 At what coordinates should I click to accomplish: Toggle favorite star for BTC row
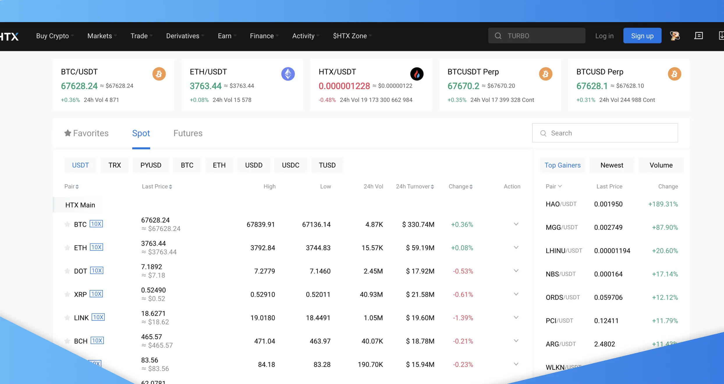pyautogui.click(x=67, y=224)
